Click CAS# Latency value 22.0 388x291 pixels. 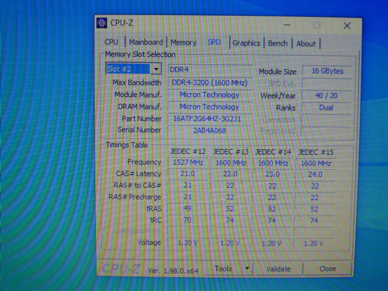tap(230, 174)
